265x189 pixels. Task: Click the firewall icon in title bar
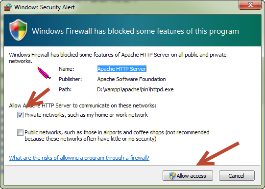point(8,7)
